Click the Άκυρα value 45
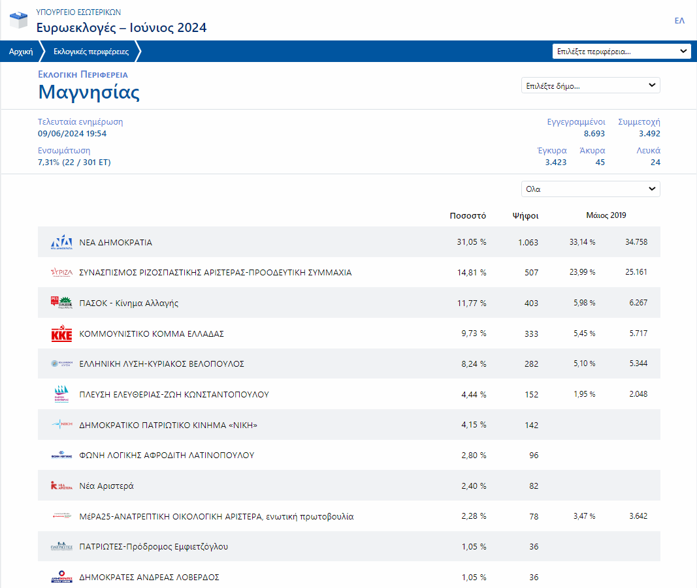 pos(600,162)
